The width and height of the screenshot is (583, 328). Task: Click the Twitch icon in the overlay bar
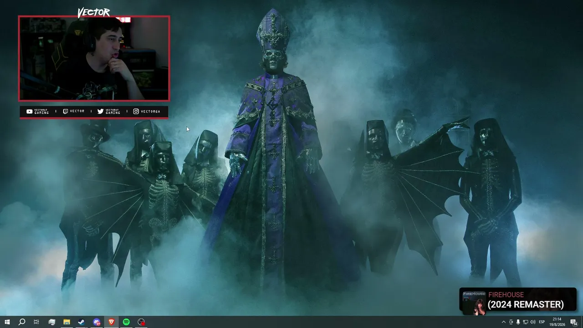click(65, 111)
